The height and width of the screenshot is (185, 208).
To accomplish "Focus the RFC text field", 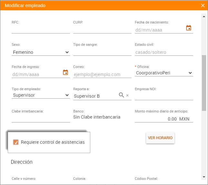I will [x=41, y=30].
